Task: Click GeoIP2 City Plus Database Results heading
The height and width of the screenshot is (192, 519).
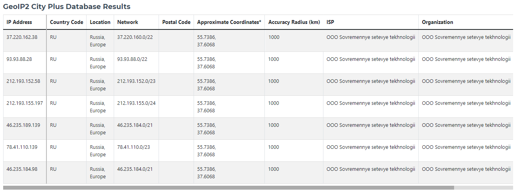Action: tap(67, 7)
